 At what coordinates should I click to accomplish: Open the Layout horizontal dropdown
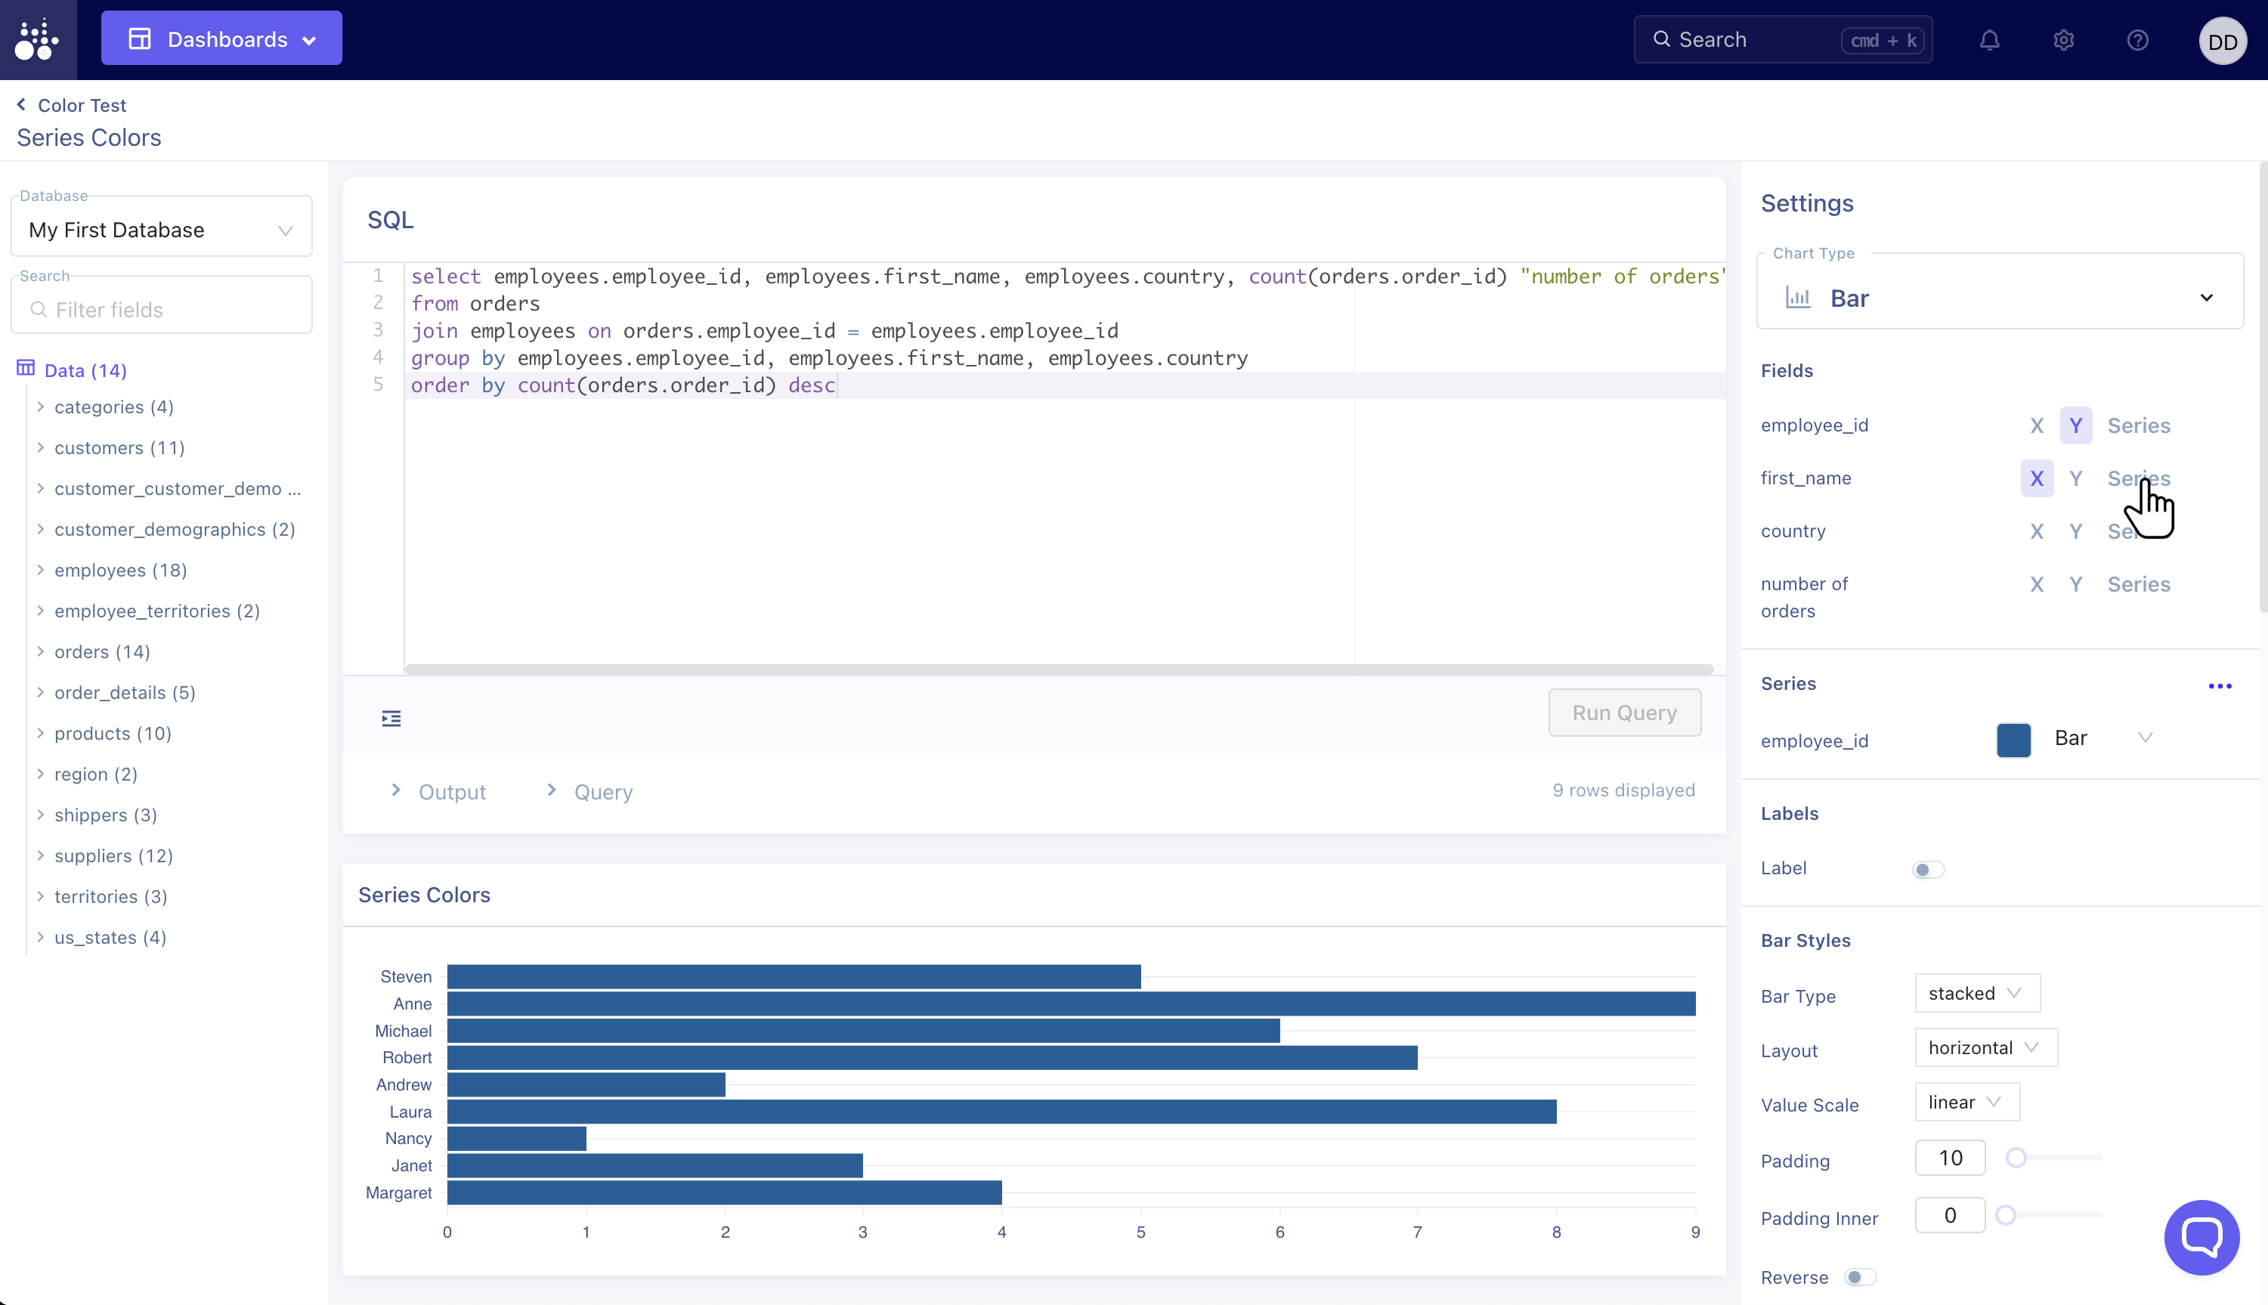(x=1985, y=1048)
